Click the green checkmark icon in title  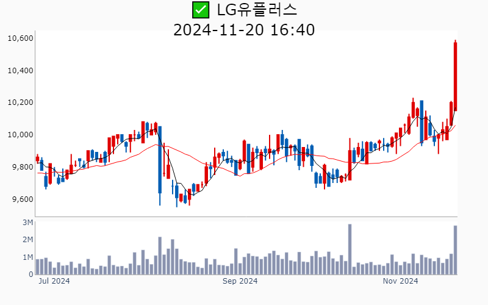pos(201,10)
